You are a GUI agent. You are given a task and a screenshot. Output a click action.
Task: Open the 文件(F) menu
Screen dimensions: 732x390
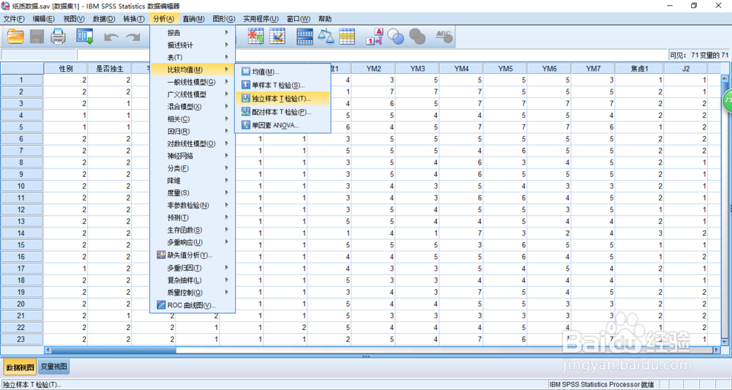(x=14, y=19)
